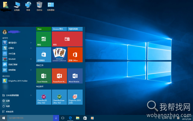This screenshot has width=193, height=121.
Task: Launch the 应用商店 Store tile
Action: coord(44,55)
